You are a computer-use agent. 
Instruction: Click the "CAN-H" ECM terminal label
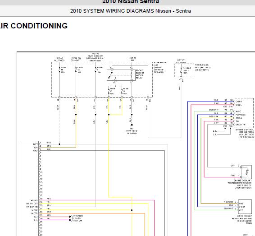[x=239, y=102]
